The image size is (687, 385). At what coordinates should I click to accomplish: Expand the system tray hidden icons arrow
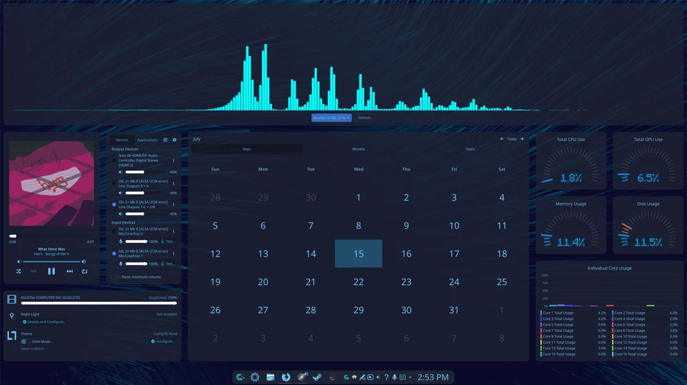pyautogui.click(x=410, y=377)
